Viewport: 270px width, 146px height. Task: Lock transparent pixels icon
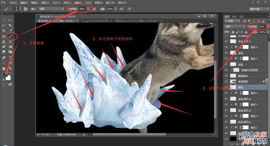(233, 32)
